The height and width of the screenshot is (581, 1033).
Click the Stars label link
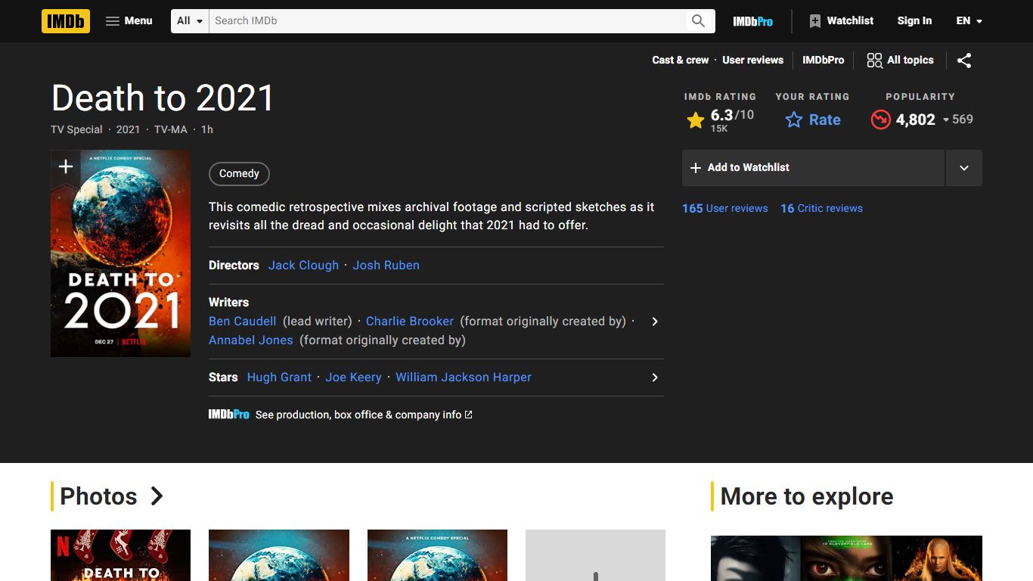pyautogui.click(x=223, y=377)
